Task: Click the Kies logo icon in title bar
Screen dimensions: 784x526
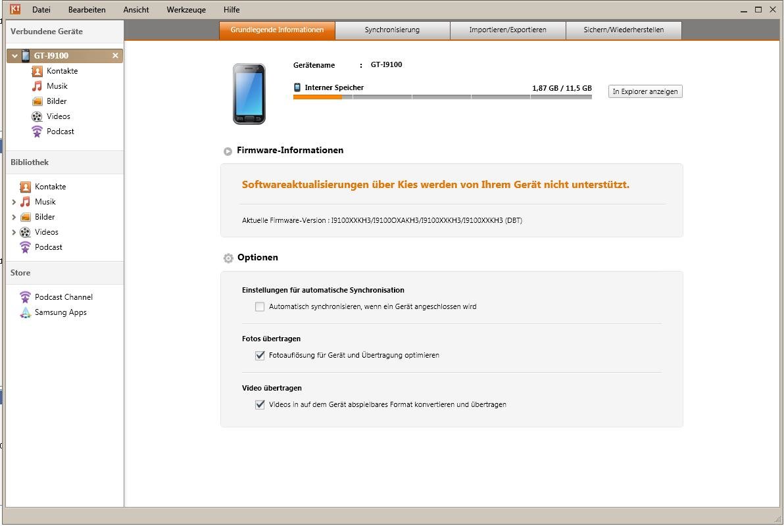Action: coord(15,9)
